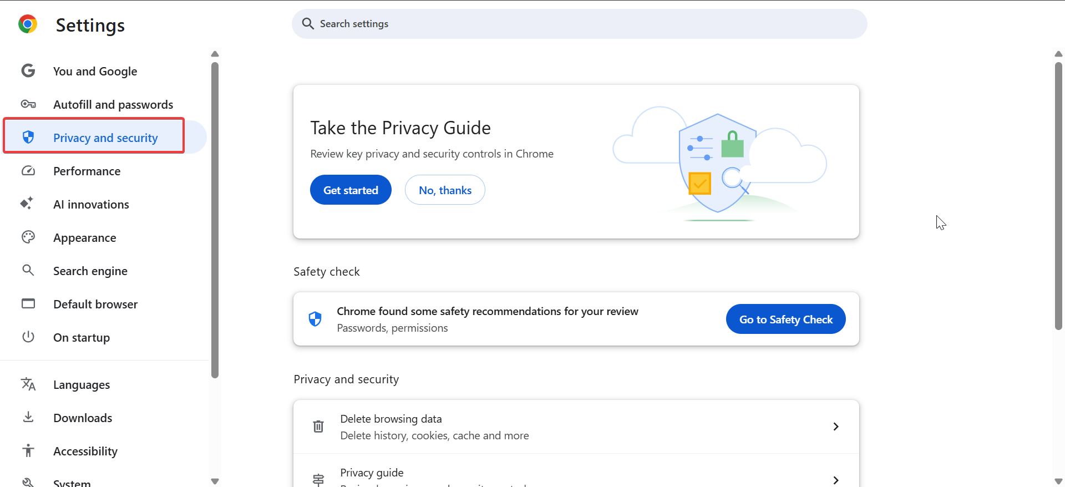Click the Downloads arrow icon
This screenshot has width=1065, height=487.
coord(28,417)
